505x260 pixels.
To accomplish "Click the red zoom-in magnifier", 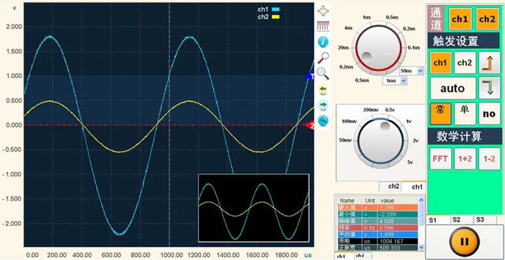I will pos(323,57).
